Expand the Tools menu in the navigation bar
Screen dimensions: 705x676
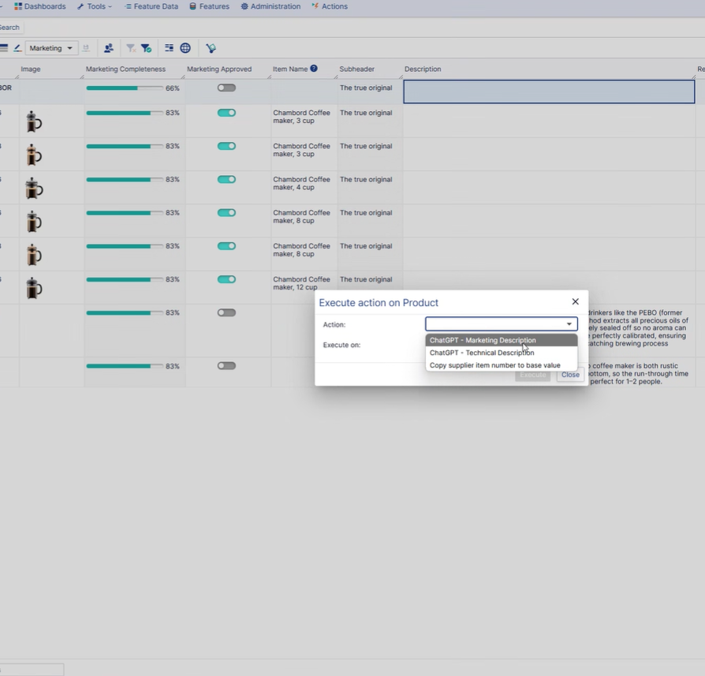tap(95, 6)
